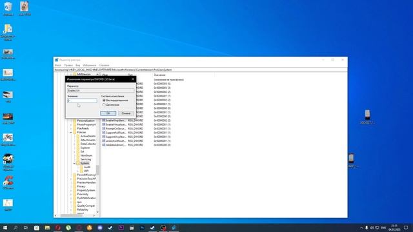Open the volume control in system tray

[372, 227]
